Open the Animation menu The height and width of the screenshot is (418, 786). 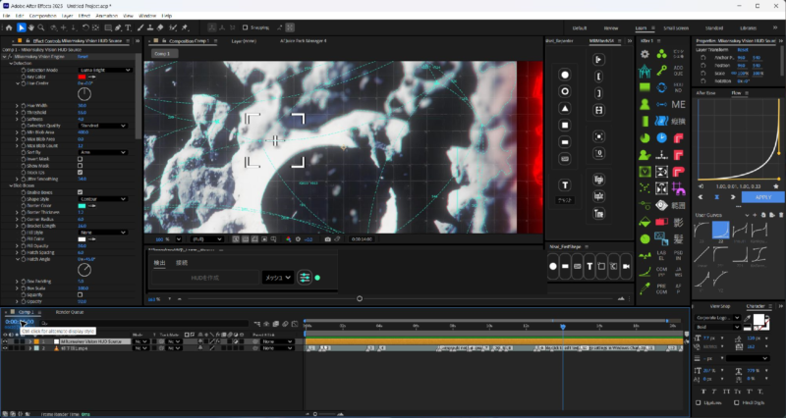click(107, 16)
